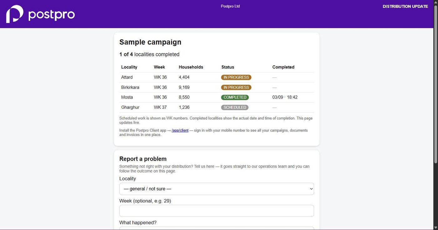Click the DISTRIBUTION UPDATE header label

point(405,6)
